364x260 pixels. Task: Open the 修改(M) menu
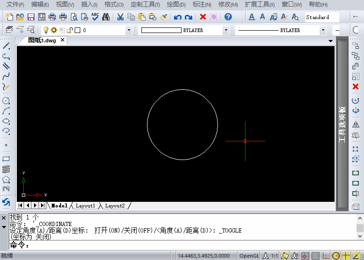[228, 4]
